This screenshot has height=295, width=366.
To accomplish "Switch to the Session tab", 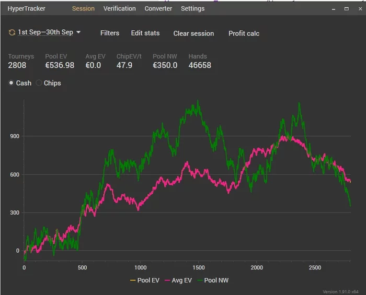I will [x=83, y=8].
